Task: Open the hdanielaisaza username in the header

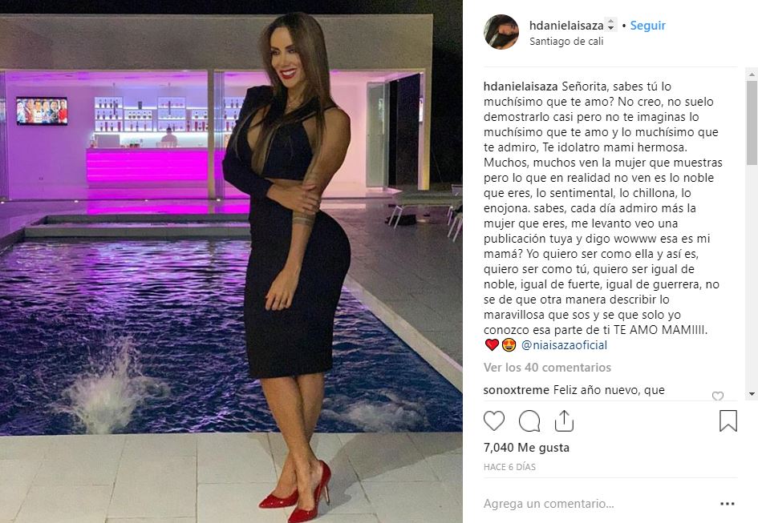Action: pyautogui.click(x=566, y=25)
